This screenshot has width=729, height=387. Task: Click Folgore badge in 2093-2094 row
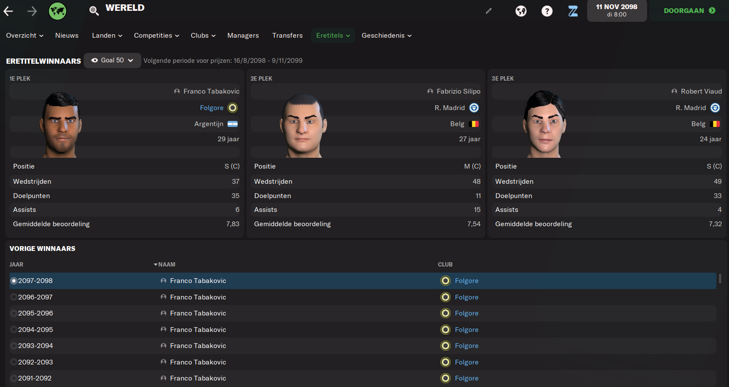(x=445, y=346)
